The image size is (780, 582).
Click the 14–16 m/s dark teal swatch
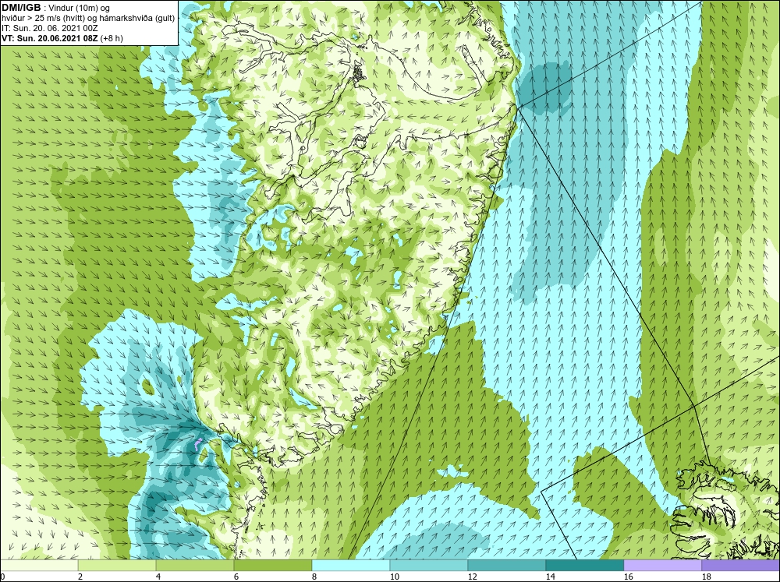tap(584, 566)
